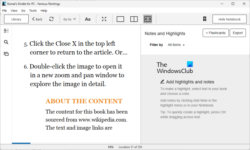Image resolution: width=250 pixels, height=150 pixels.
Task: Toggle auto-fit column layout
Action: tap(147, 19)
